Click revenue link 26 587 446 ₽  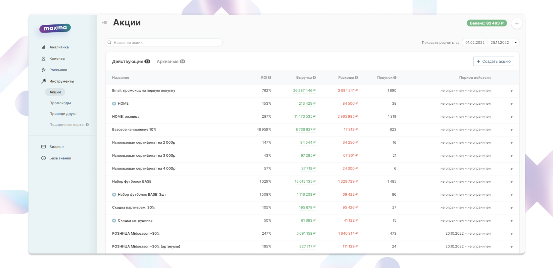[304, 91]
